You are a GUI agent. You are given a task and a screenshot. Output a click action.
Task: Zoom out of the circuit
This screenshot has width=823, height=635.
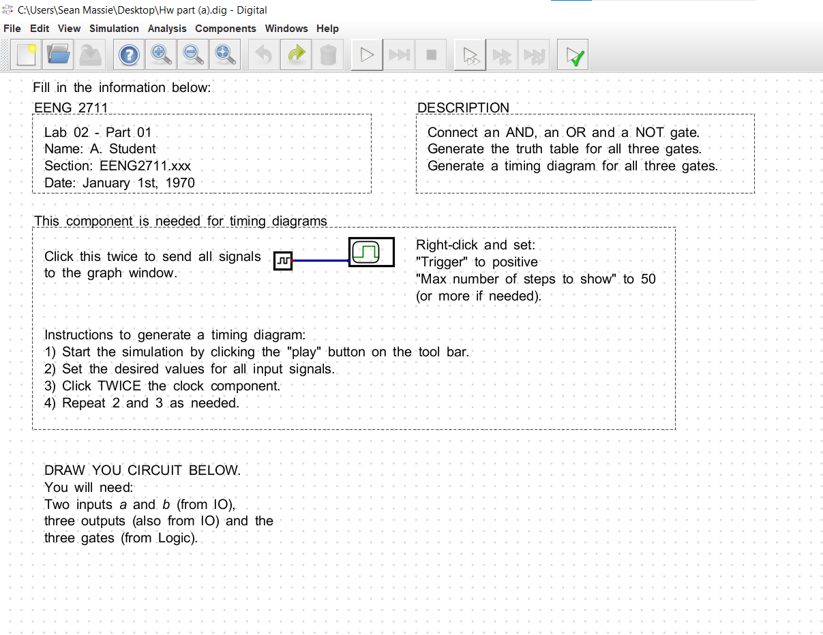[x=193, y=55]
